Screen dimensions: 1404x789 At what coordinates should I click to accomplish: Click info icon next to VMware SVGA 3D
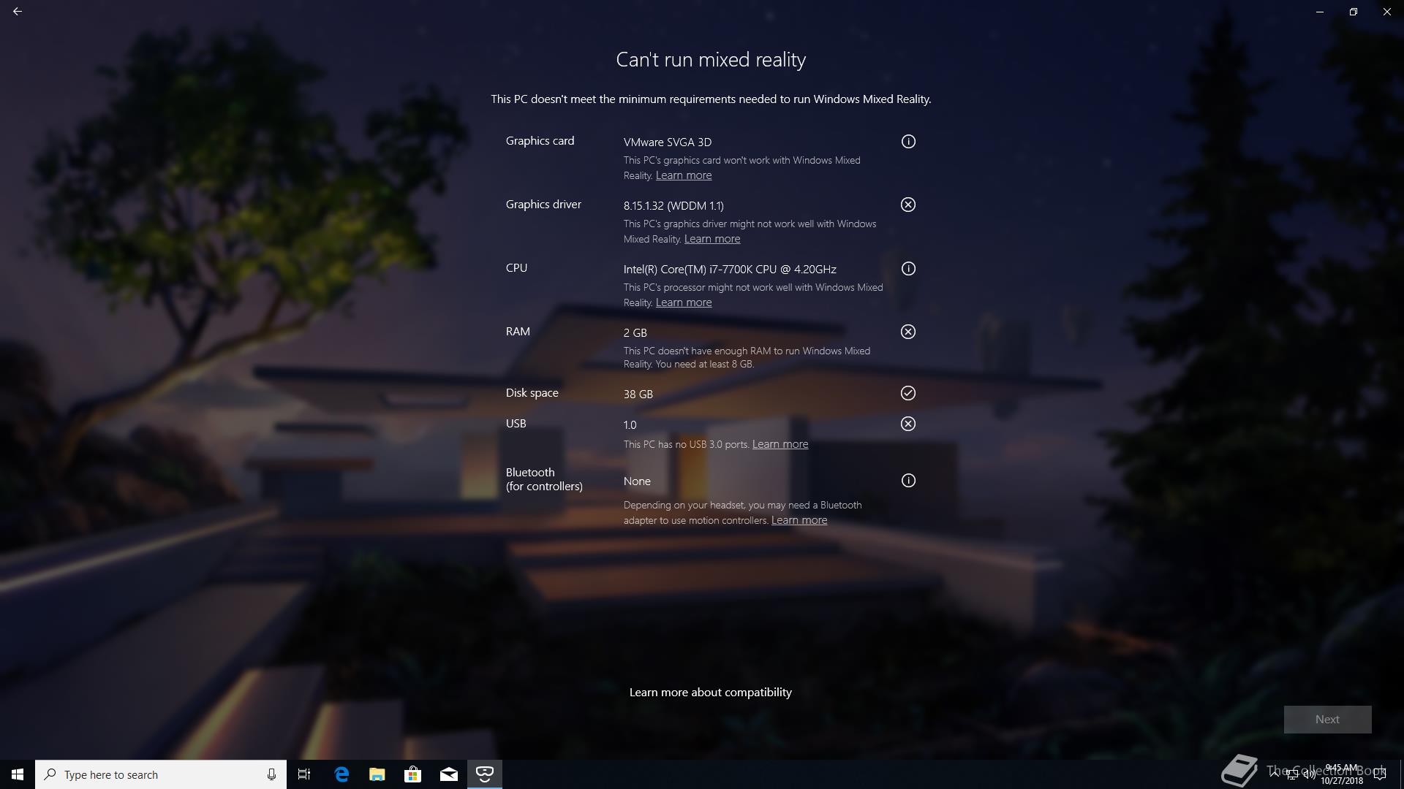coord(907,142)
